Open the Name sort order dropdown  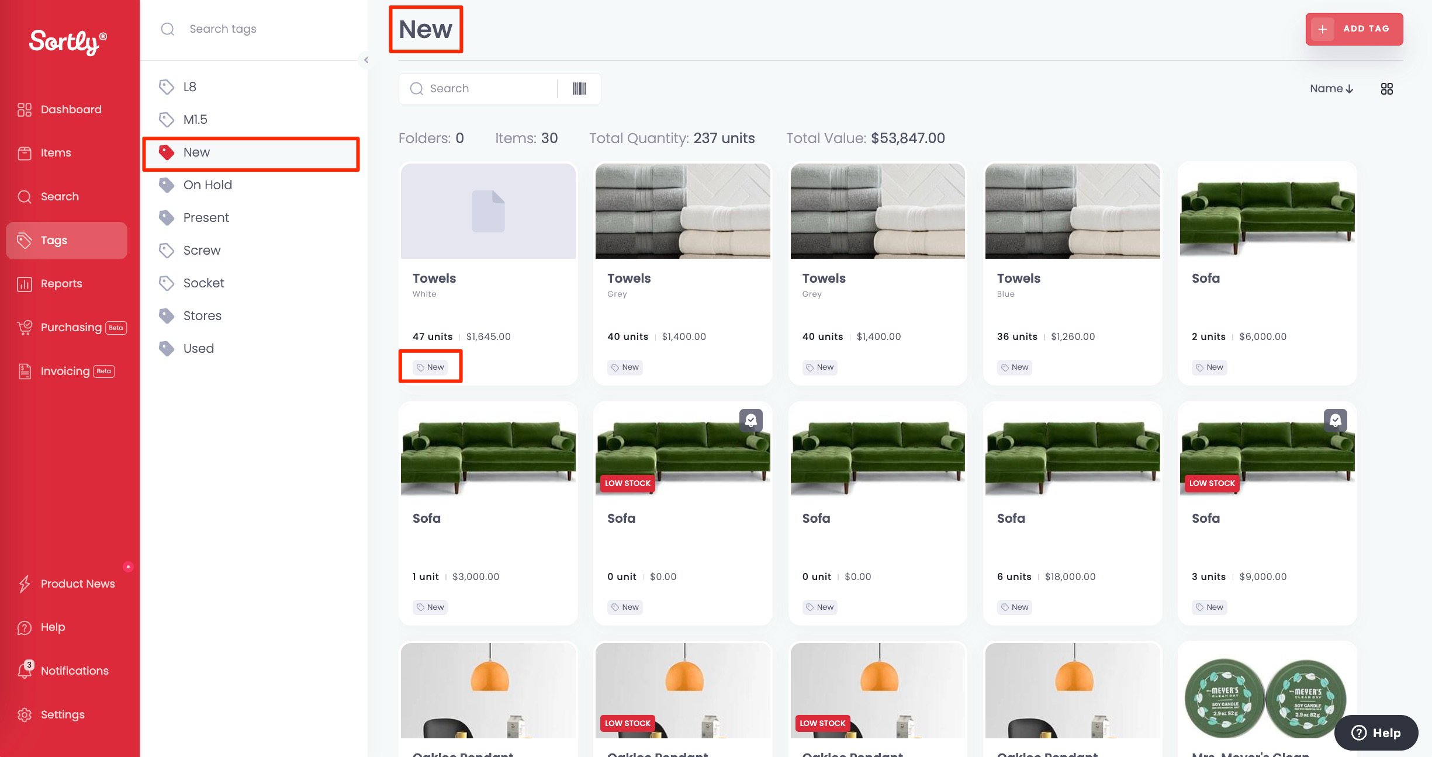click(x=1331, y=89)
